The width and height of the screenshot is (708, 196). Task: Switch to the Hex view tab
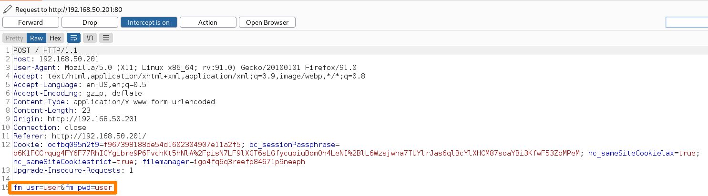coord(55,38)
